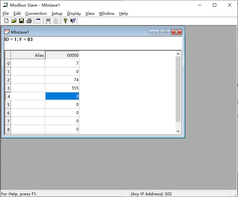
Task: Select register 0 cell with value 7
Action: coord(62,63)
